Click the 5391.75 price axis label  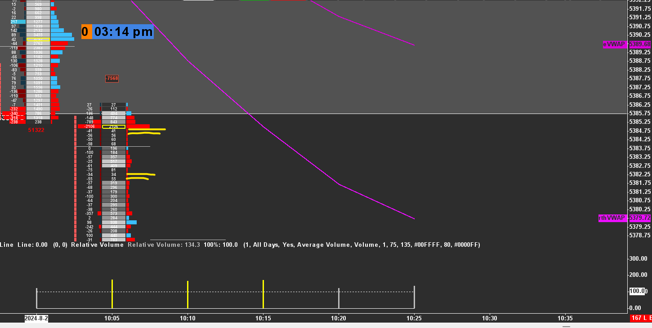[x=640, y=9]
